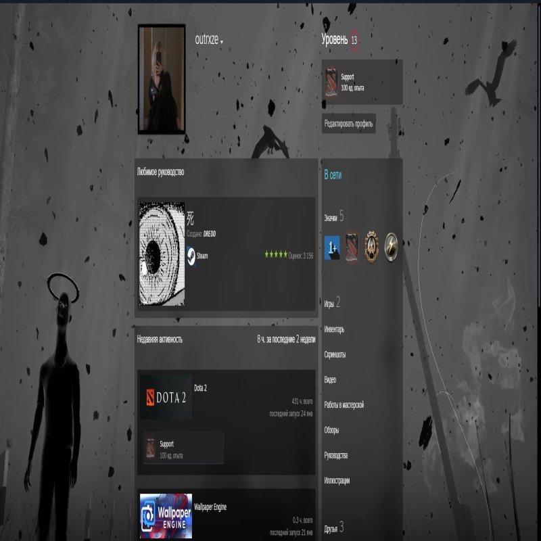Open Работы в мастерской workshop items
This screenshot has width=541, height=541.
[344, 404]
